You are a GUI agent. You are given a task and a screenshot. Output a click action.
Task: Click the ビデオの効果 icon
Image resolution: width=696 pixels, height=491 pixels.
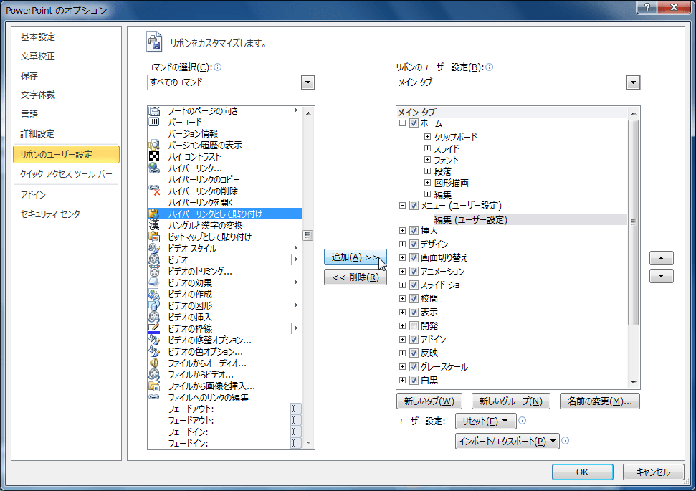click(154, 283)
